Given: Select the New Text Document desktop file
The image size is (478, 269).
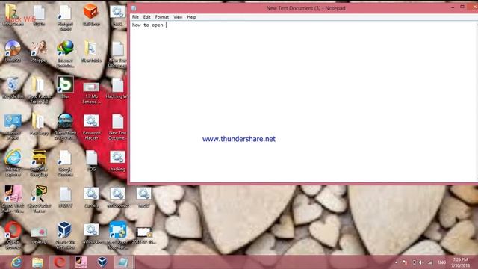Looking at the screenshot, I should (x=118, y=127).
